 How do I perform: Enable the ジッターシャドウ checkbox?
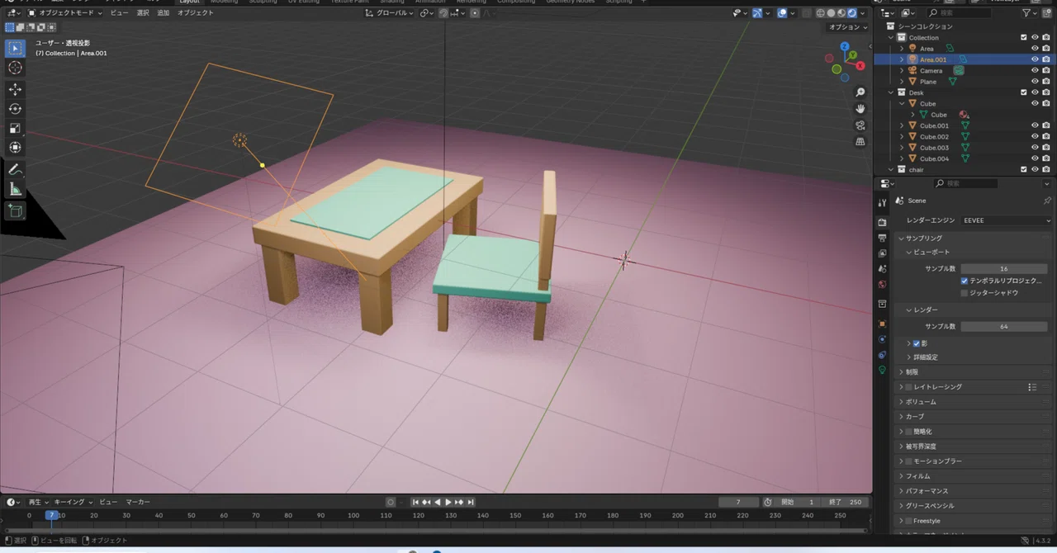pyautogui.click(x=964, y=292)
